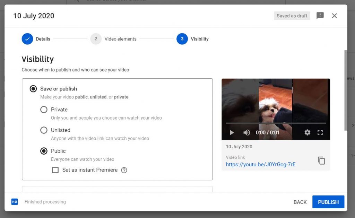Screen dimensions: 355x218
Task: Copy the video link
Action: pyautogui.click(x=321, y=161)
